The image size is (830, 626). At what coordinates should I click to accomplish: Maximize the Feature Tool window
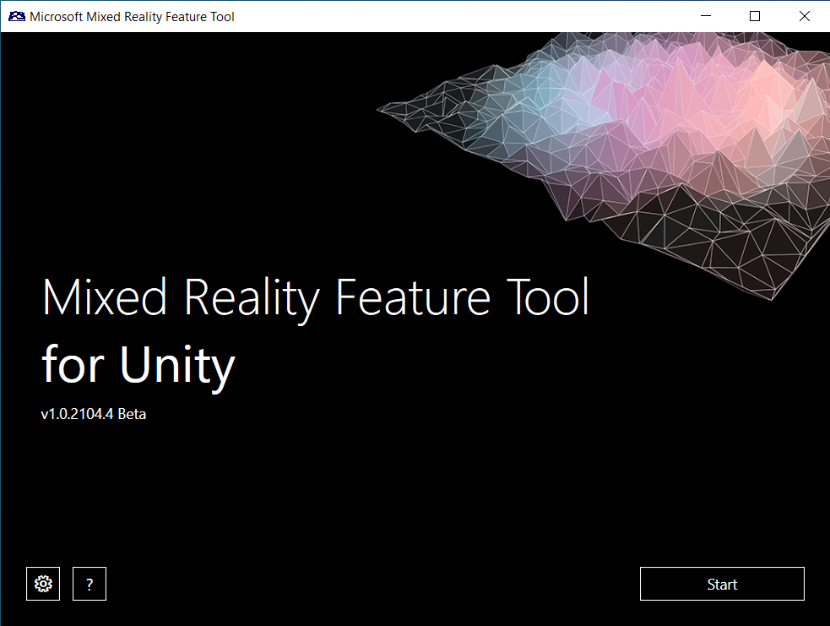pos(755,16)
